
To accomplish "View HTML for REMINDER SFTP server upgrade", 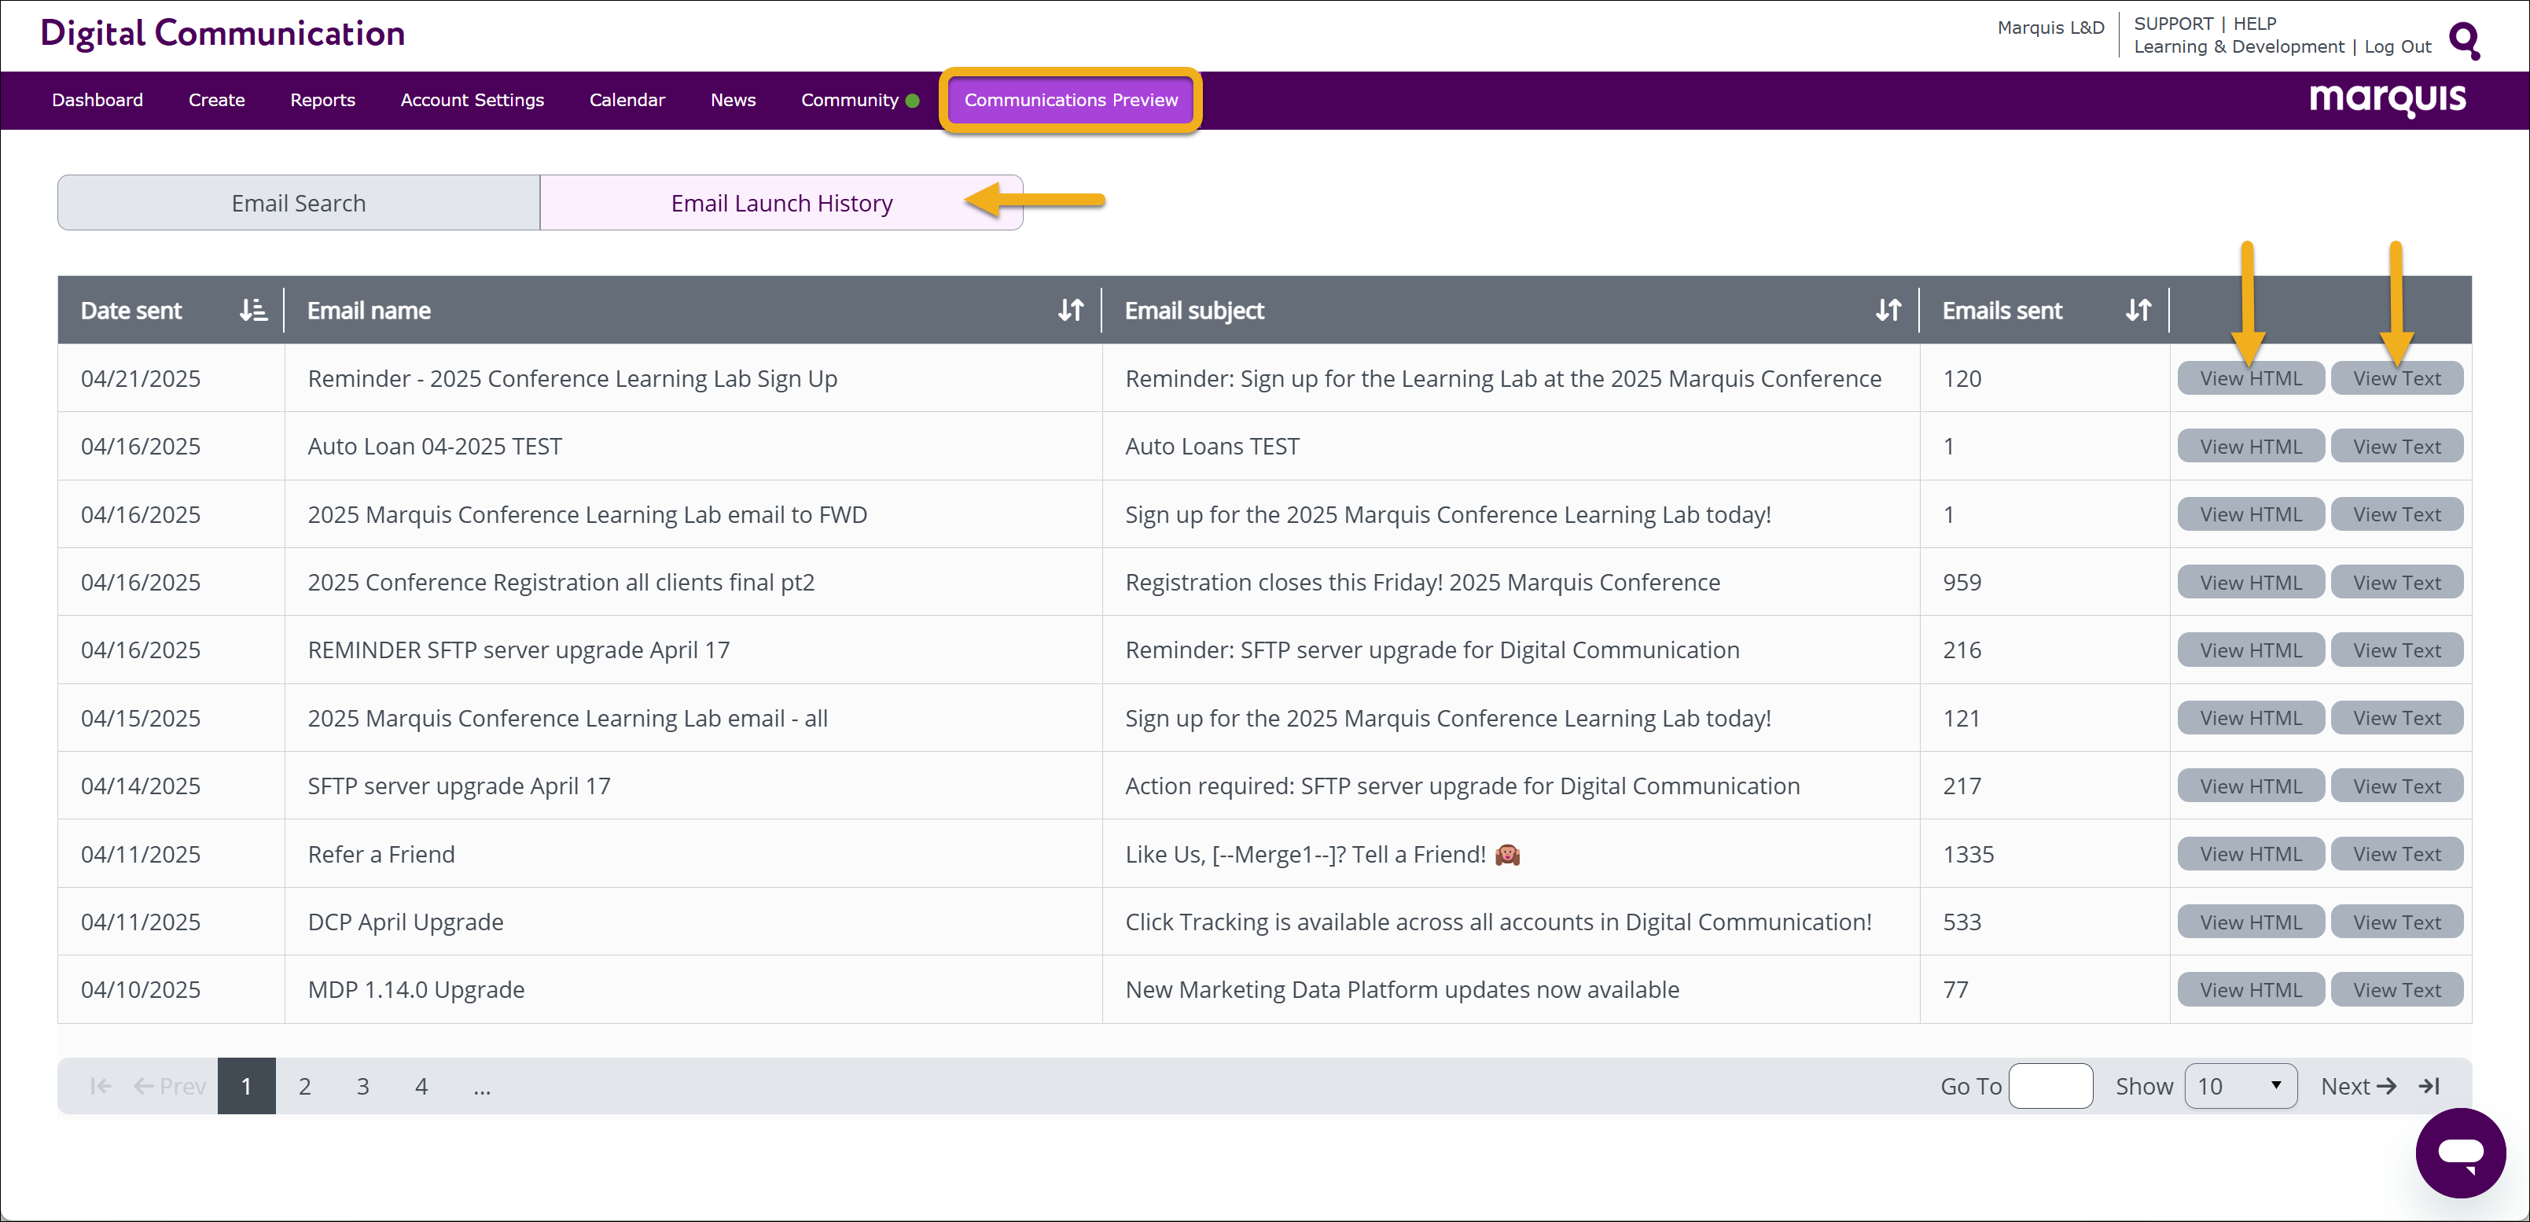I will 2250,650.
